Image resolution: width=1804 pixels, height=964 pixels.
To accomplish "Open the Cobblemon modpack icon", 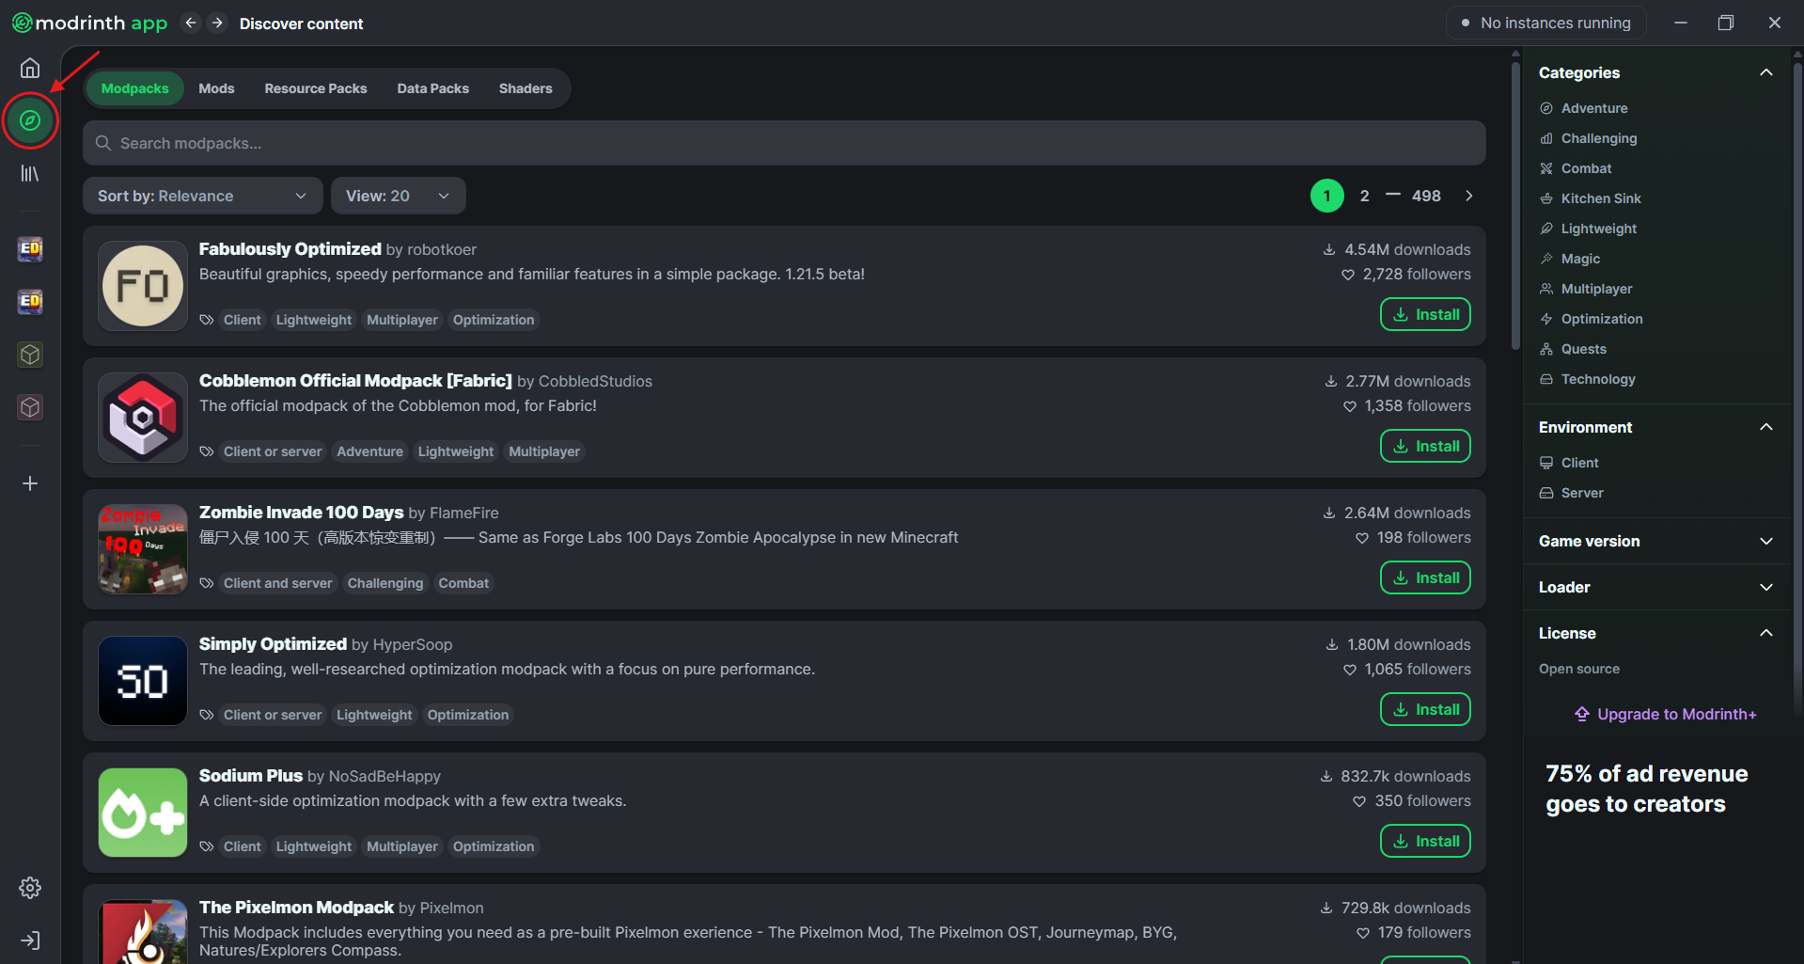I will click(x=143, y=418).
